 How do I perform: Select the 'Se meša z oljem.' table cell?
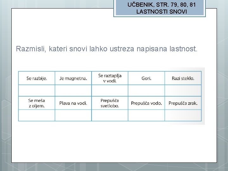point(37,103)
